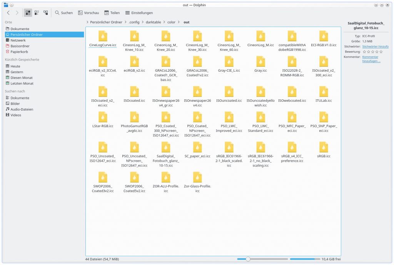The width and height of the screenshot is (394, 265).
Task: Go back to previous folder
Action: [8, 13]
